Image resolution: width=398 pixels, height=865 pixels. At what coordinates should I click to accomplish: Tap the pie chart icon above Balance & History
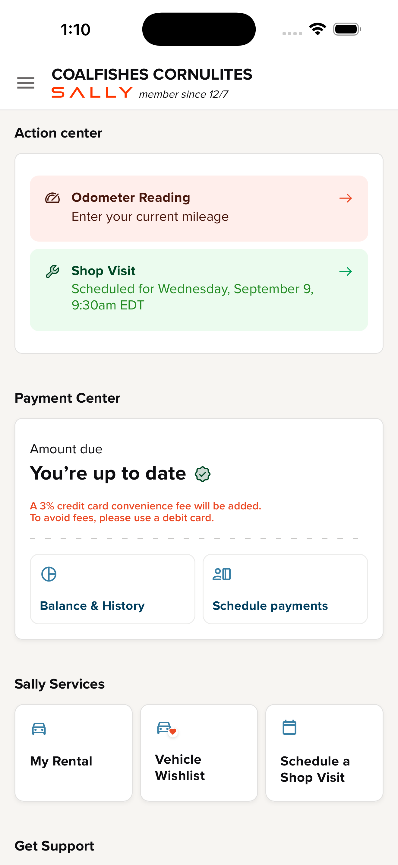coord(49,574)
